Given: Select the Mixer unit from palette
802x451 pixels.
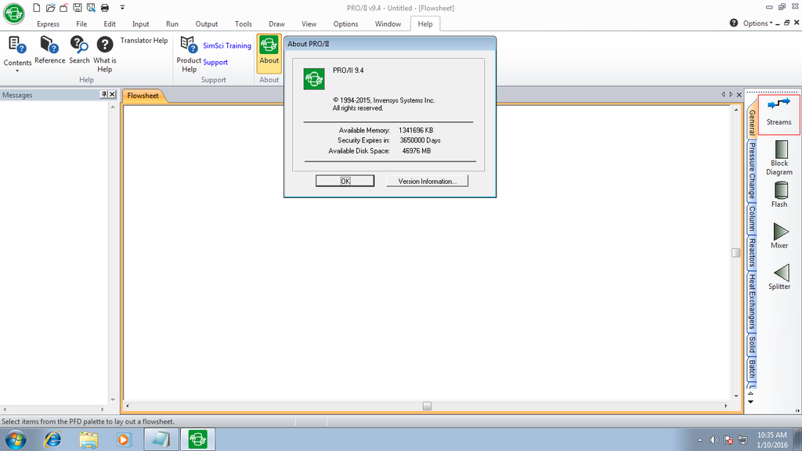Looking at the screenshot, I should 779,236.
